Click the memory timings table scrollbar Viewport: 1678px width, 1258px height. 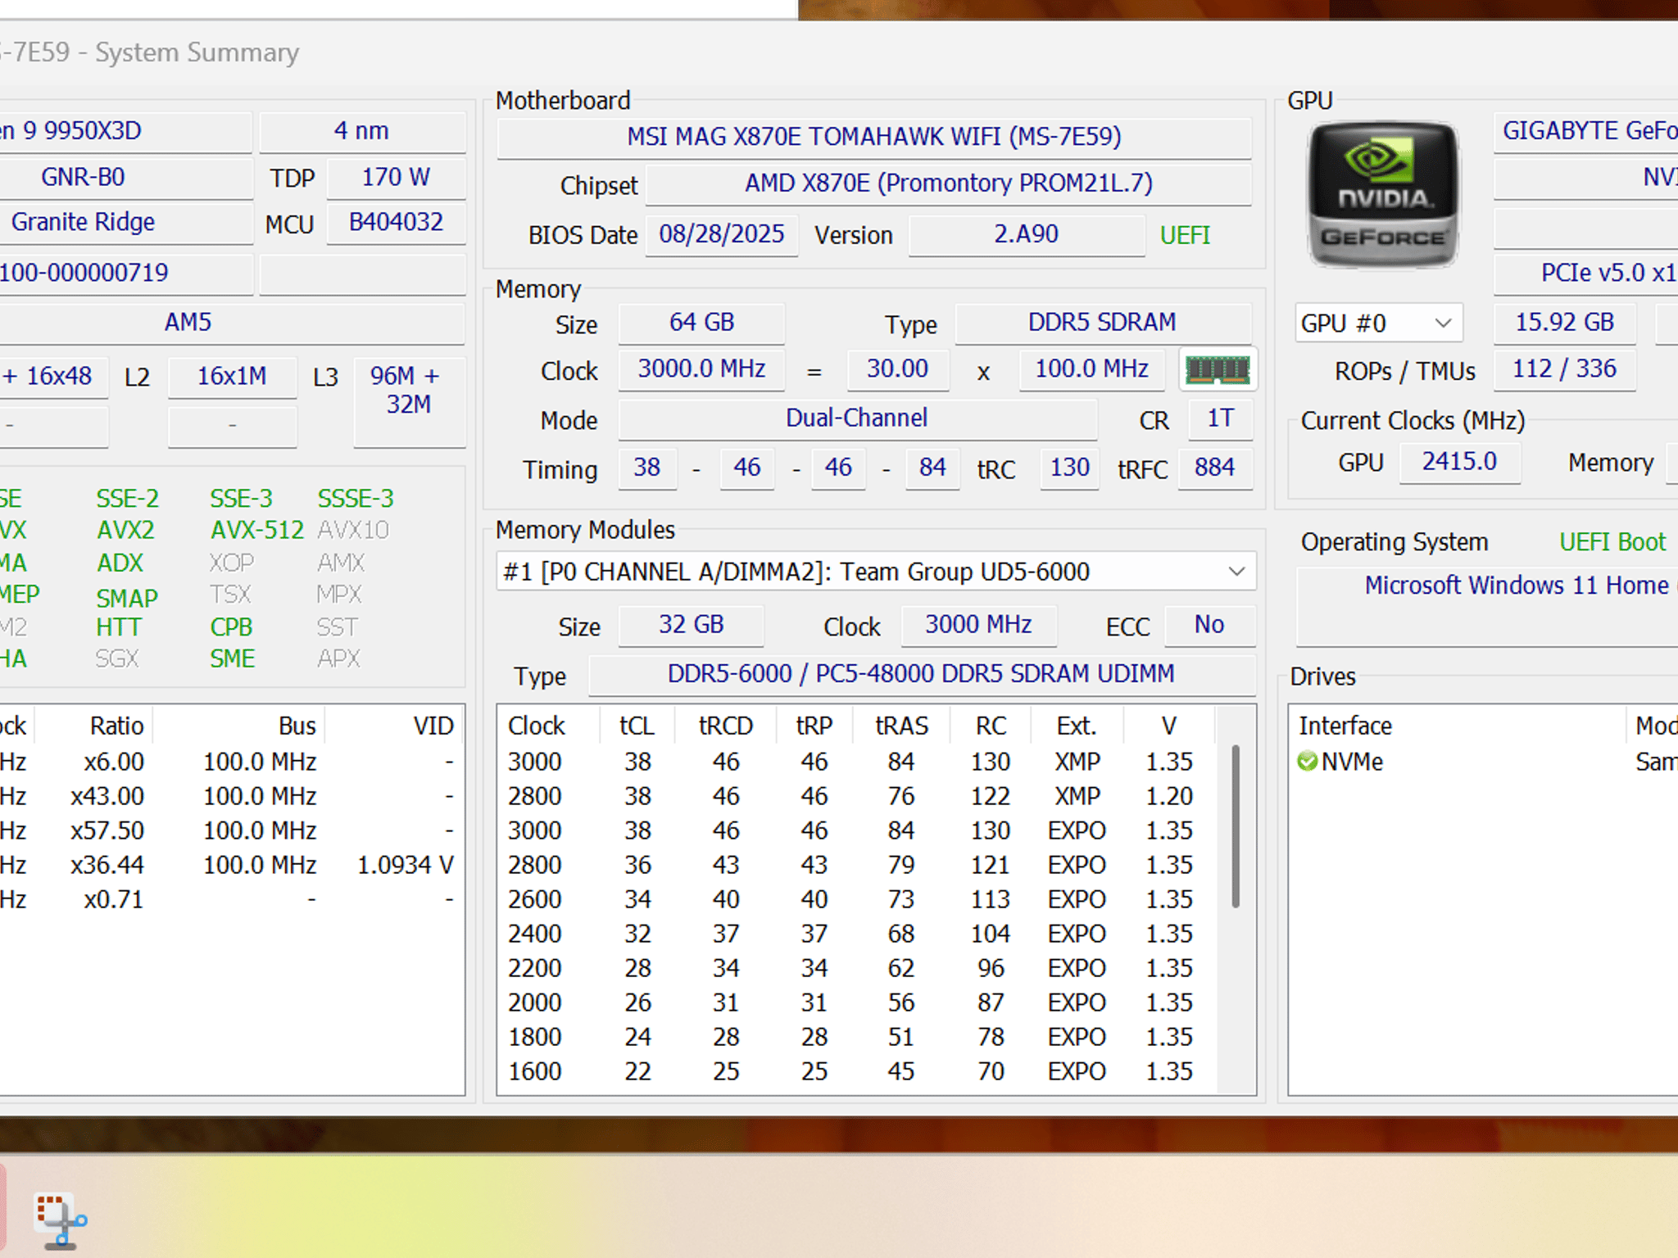coord(1236,826)
